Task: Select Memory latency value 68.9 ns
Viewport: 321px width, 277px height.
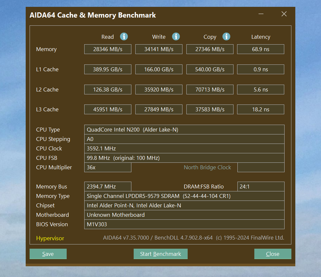Action: tap(261, 49)
